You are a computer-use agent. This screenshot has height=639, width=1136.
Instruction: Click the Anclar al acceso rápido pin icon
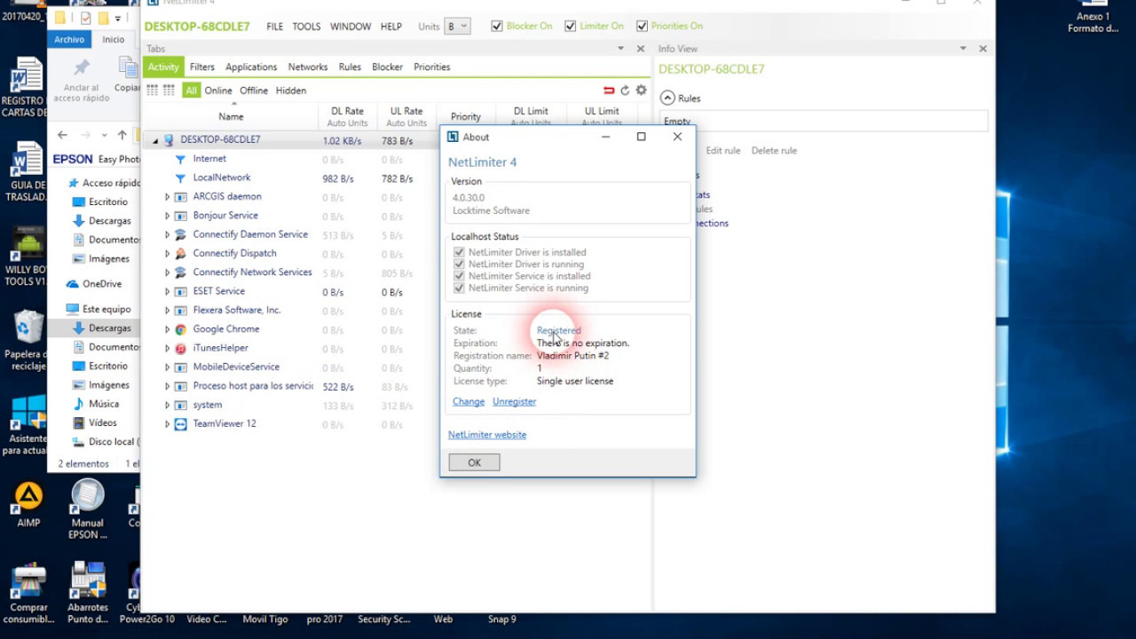(82, 67)
